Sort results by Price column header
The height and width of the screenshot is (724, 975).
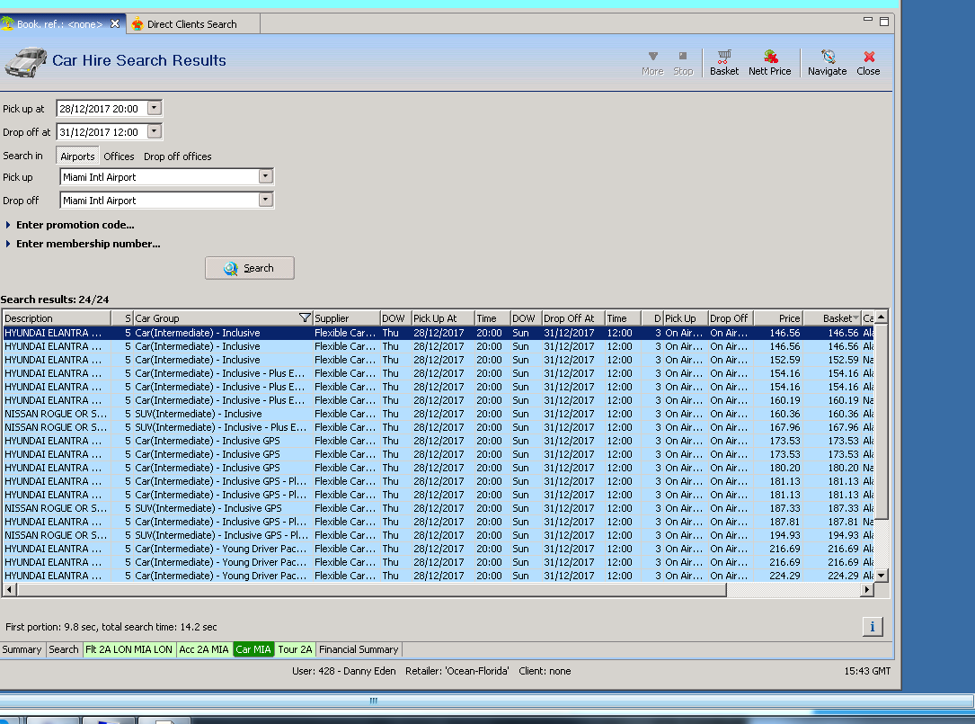(778, 318)
